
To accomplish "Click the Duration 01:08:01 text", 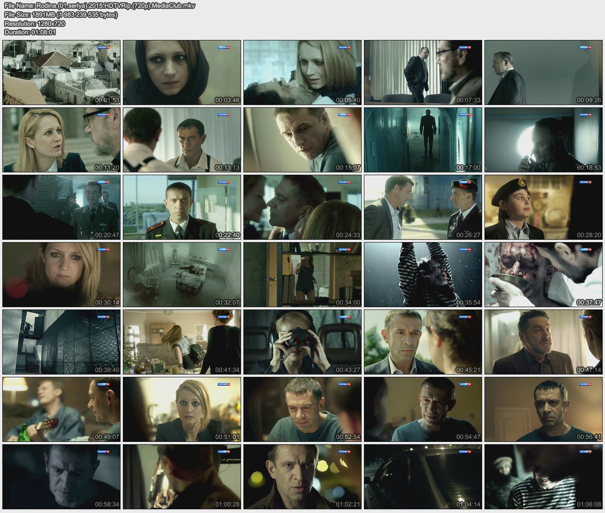I will pos(30,32).
